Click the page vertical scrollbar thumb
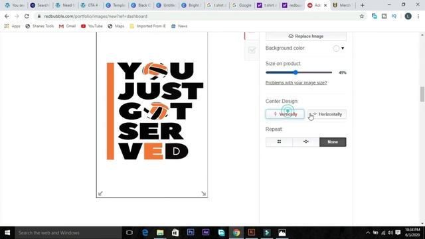The width and height of the screenshot is (425, 239). [x=422, y=94]
